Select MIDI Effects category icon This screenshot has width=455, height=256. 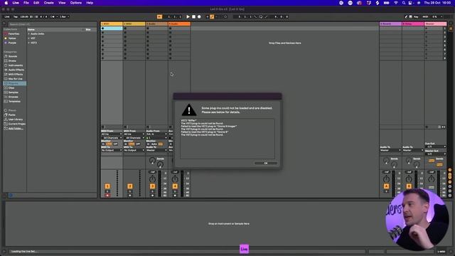(x=6, y=74)
